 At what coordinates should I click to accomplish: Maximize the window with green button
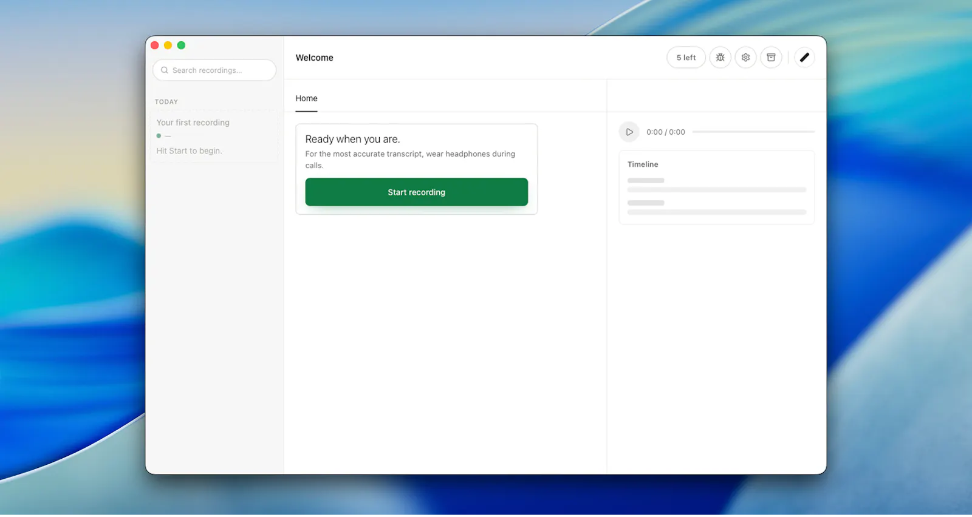pyautogui.click(x=181, y=46)
